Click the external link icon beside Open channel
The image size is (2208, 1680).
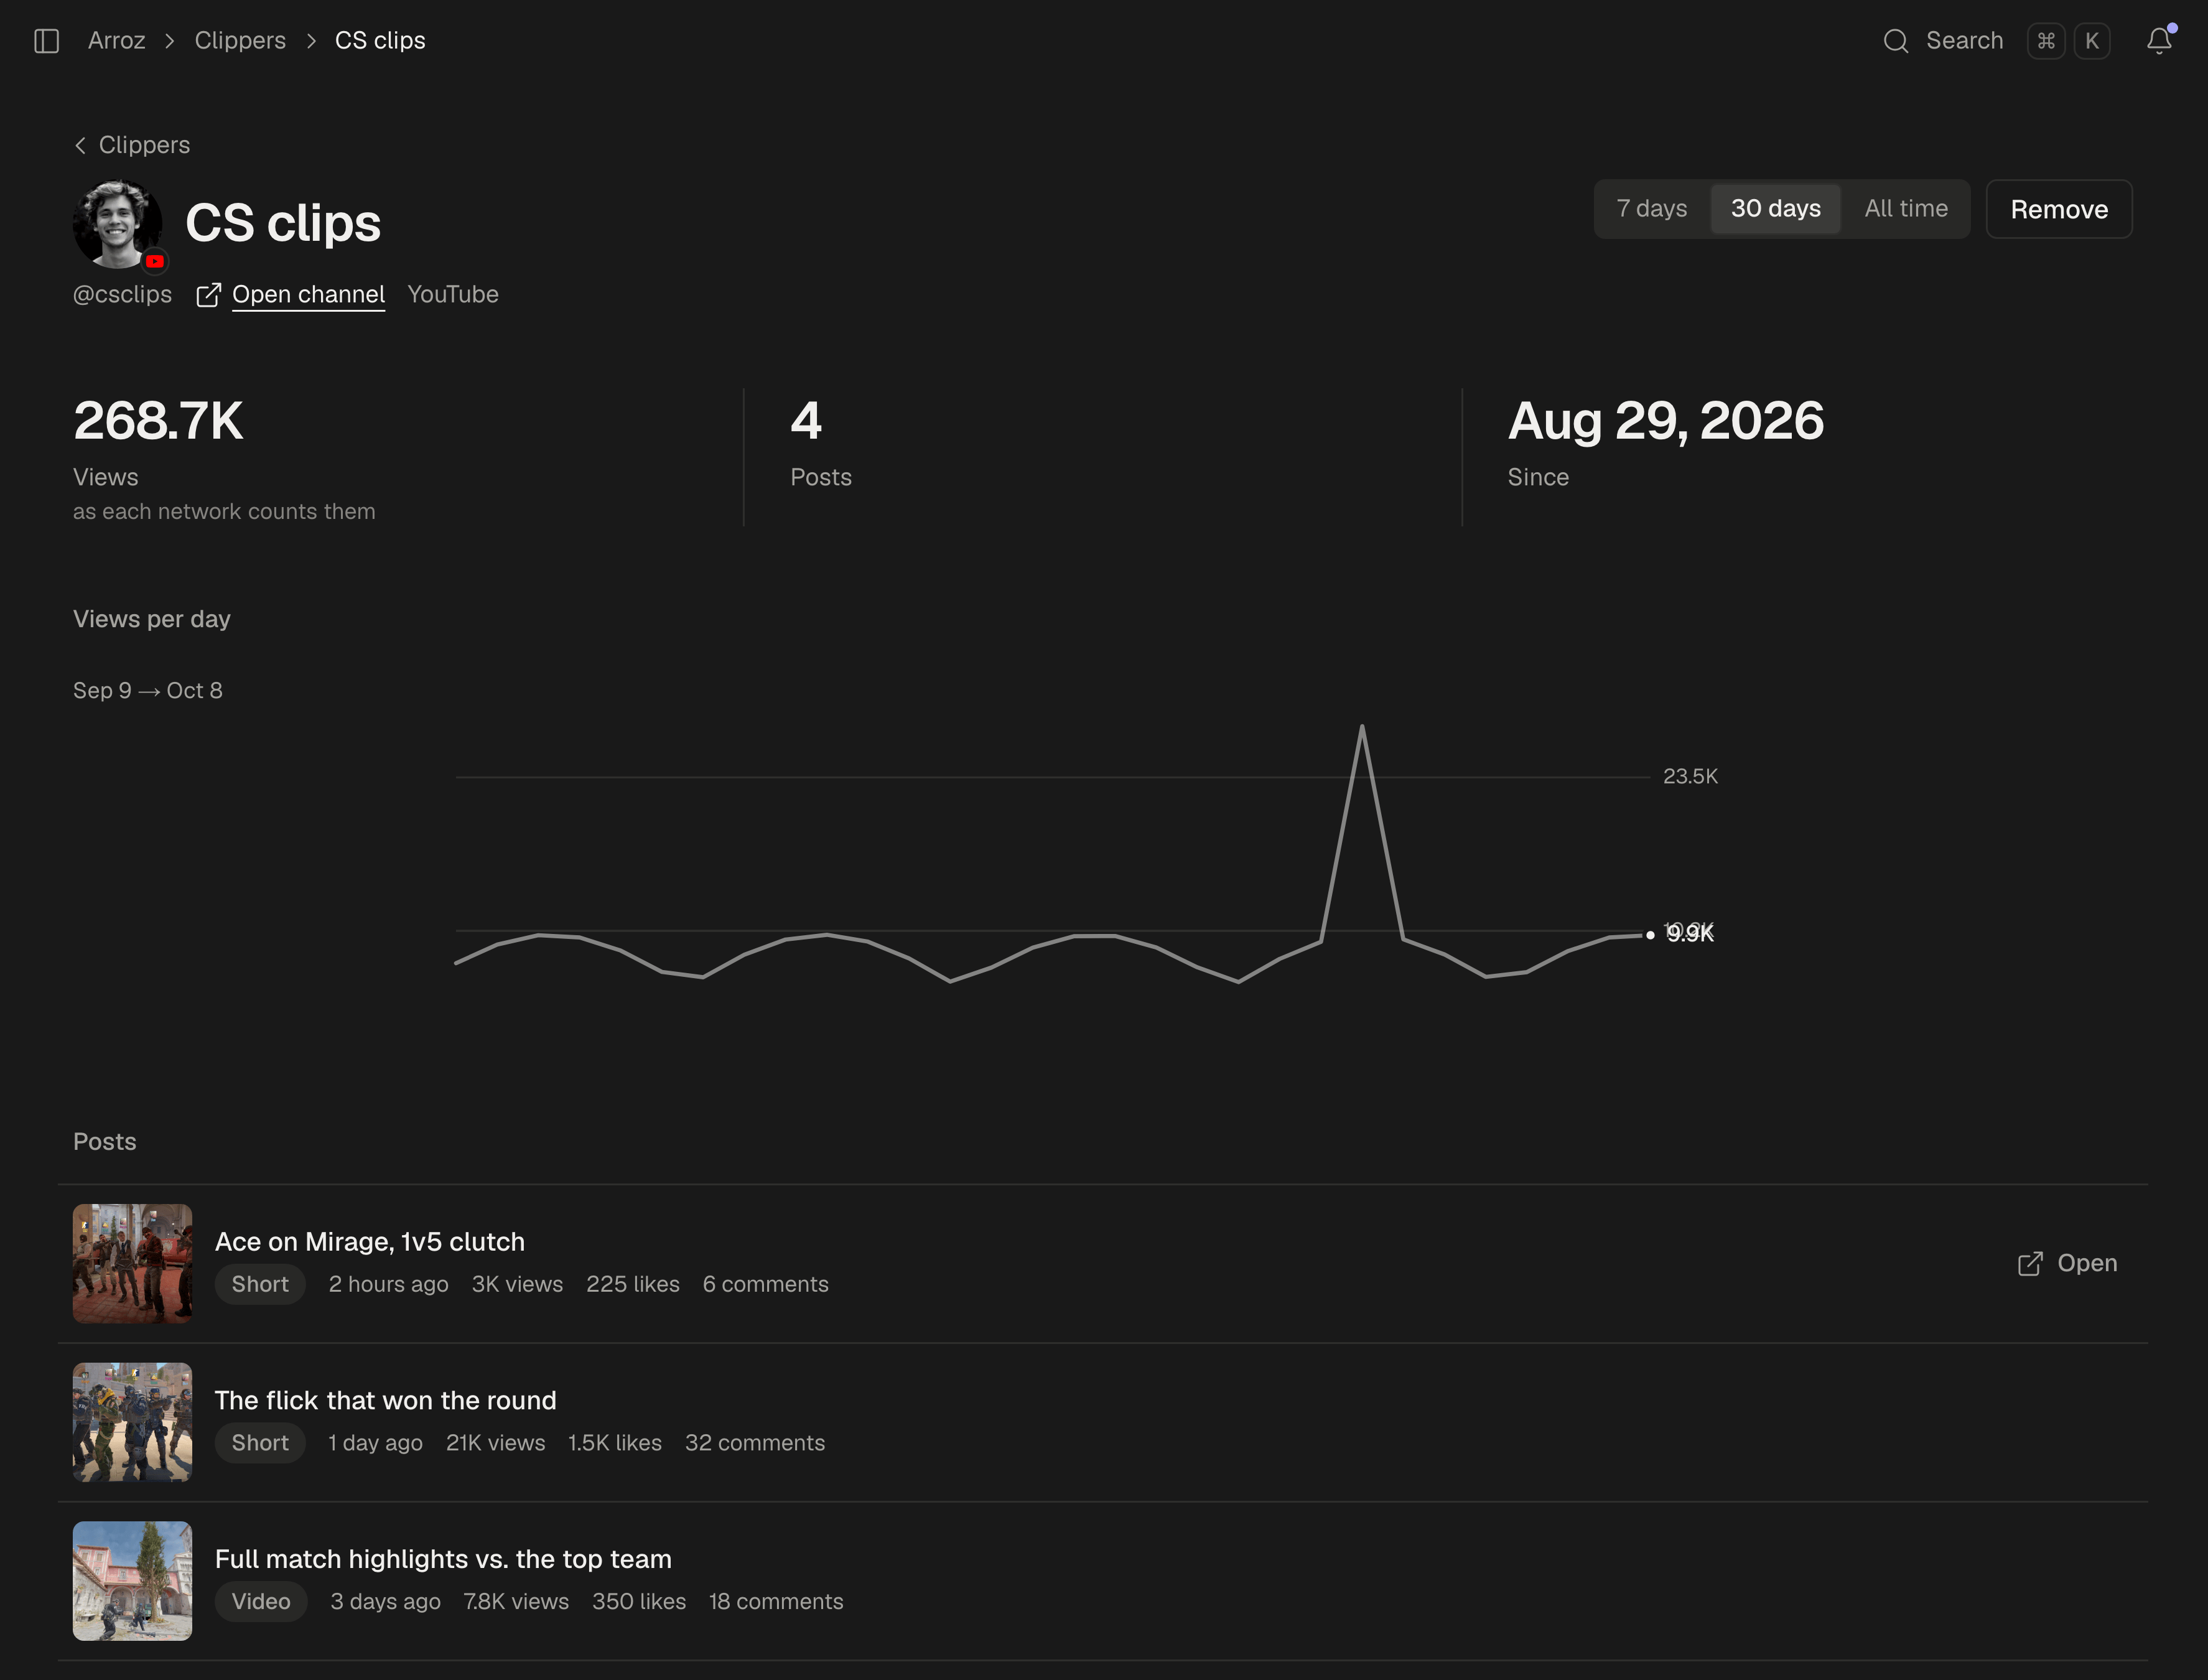coord(208,295)
